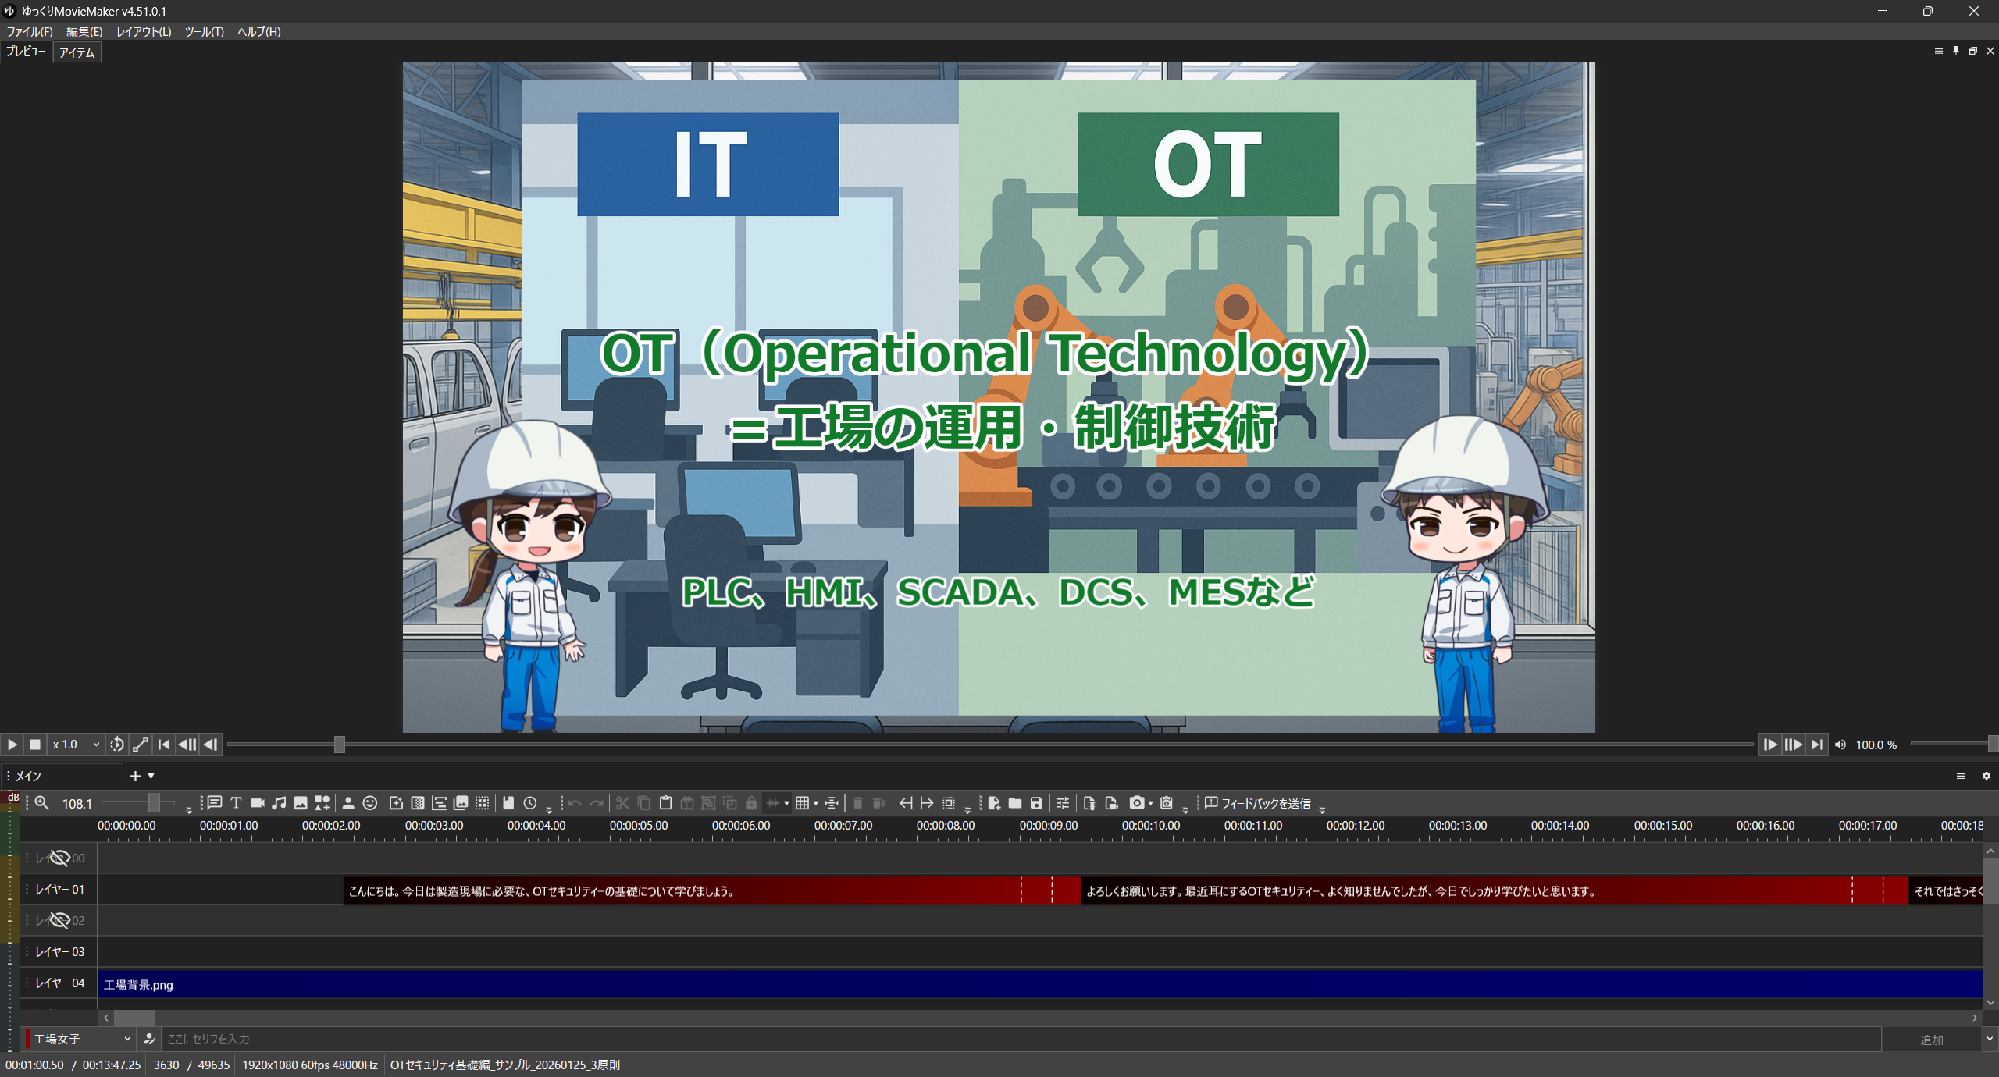This screenshot has height=1077, width=1999.
Task: Click the clock icon in the timeline toolbar
Action: point(530,803)
